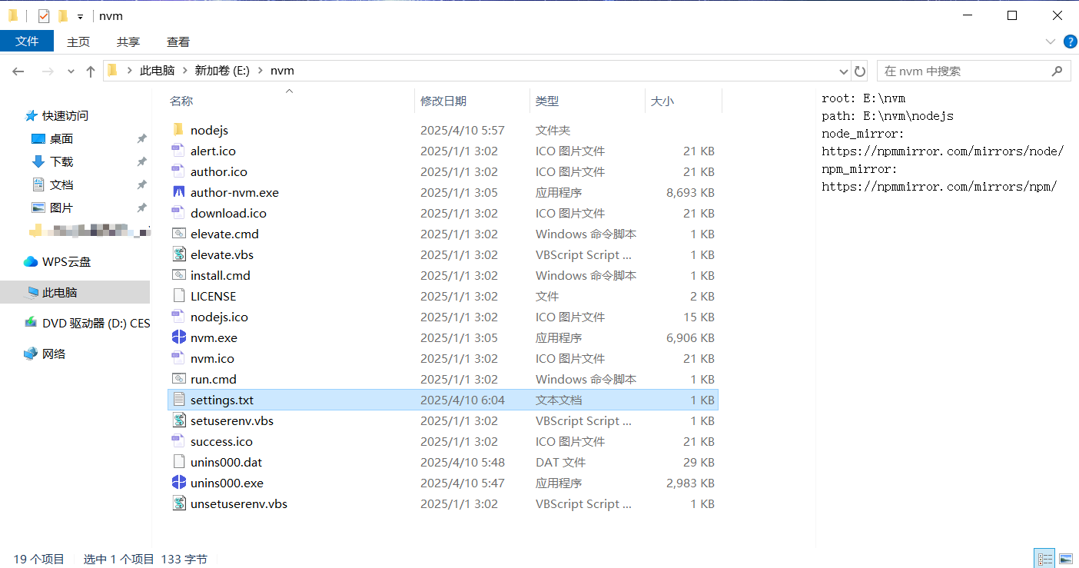Click the Properties icon in title bar

coord(44,16)
